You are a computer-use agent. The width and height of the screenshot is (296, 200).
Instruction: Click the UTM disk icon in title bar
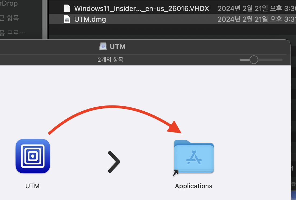click(x=103, y=47)
